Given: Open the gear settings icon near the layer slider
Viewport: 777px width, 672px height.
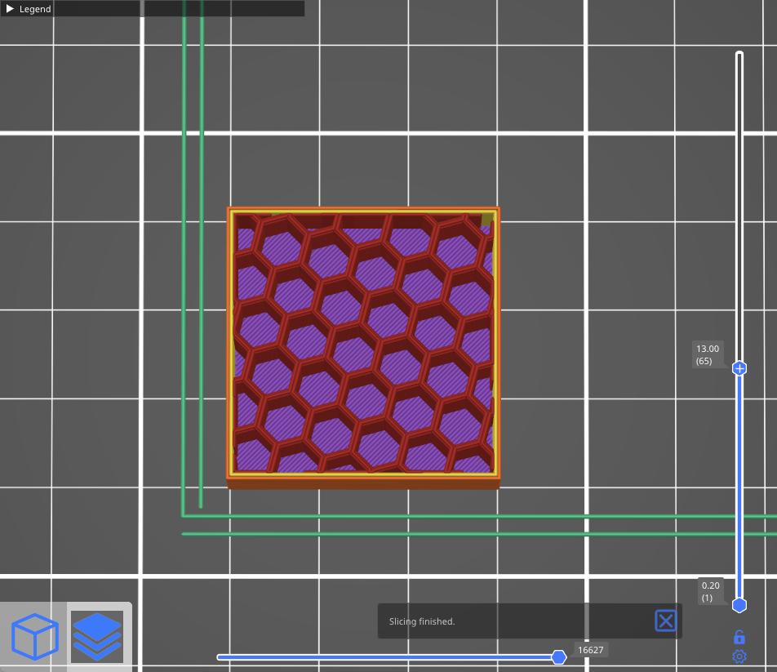Looking at the screenshot, I should pos(739,656).
